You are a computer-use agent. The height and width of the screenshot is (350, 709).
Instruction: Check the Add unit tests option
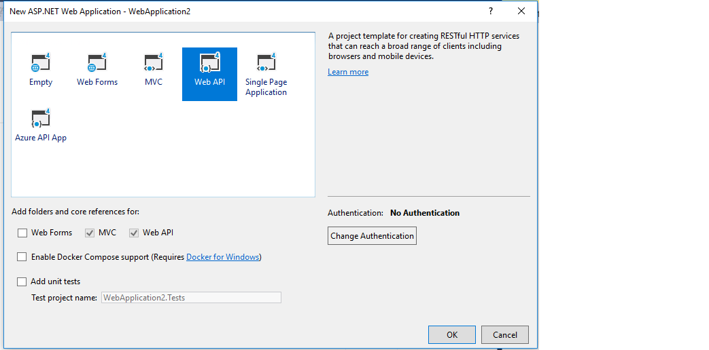(22, 281)
